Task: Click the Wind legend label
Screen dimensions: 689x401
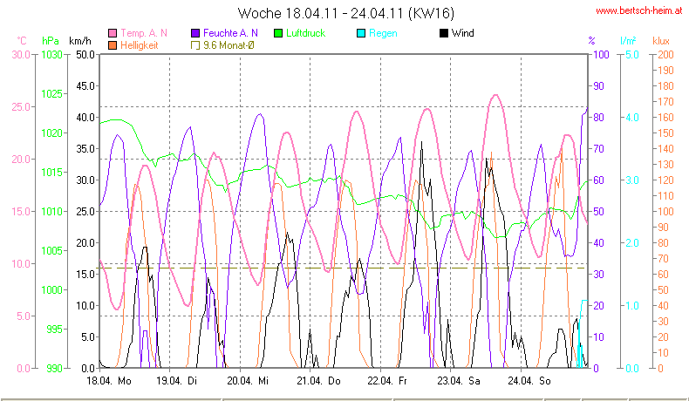Action: (x=463, y=33)
